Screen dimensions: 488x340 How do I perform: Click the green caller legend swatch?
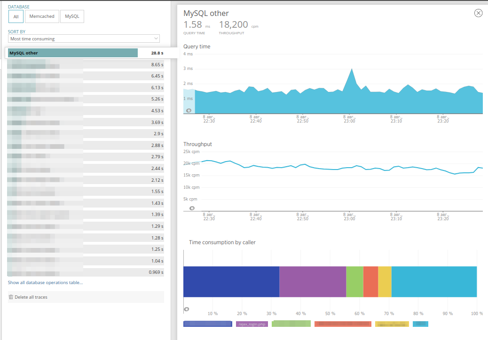click(292, 324)
